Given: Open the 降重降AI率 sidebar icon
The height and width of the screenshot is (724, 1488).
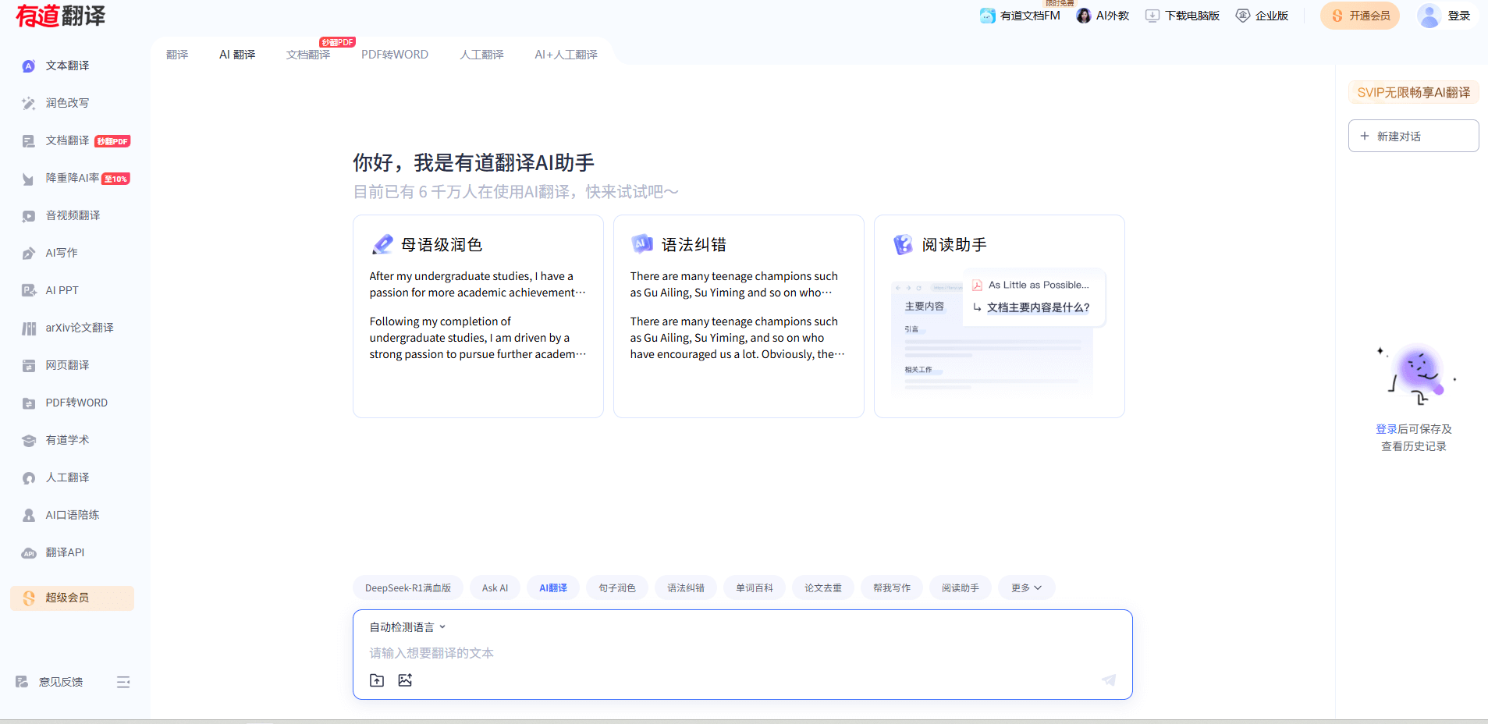Looking at the screenshot, I should [x=29, y=179].
